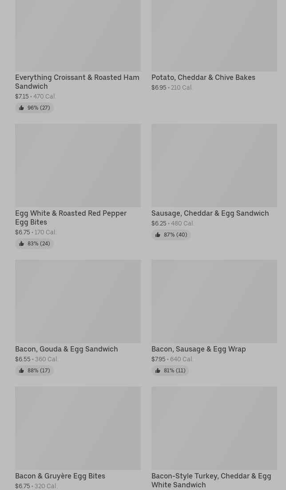286x490 pixels.
Task: Select Egg White & Roasted Red Pepper title
Action: [71, 217]
